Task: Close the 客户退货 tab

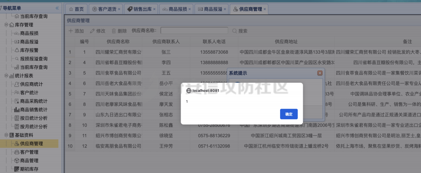Action: pyautogui.click(x=119, y=9)
